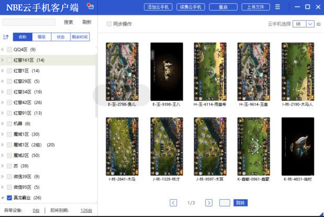Screen dimensions: 324x217
Task: Minimize the NBE cloud phone client window
Action: [297, 7]
